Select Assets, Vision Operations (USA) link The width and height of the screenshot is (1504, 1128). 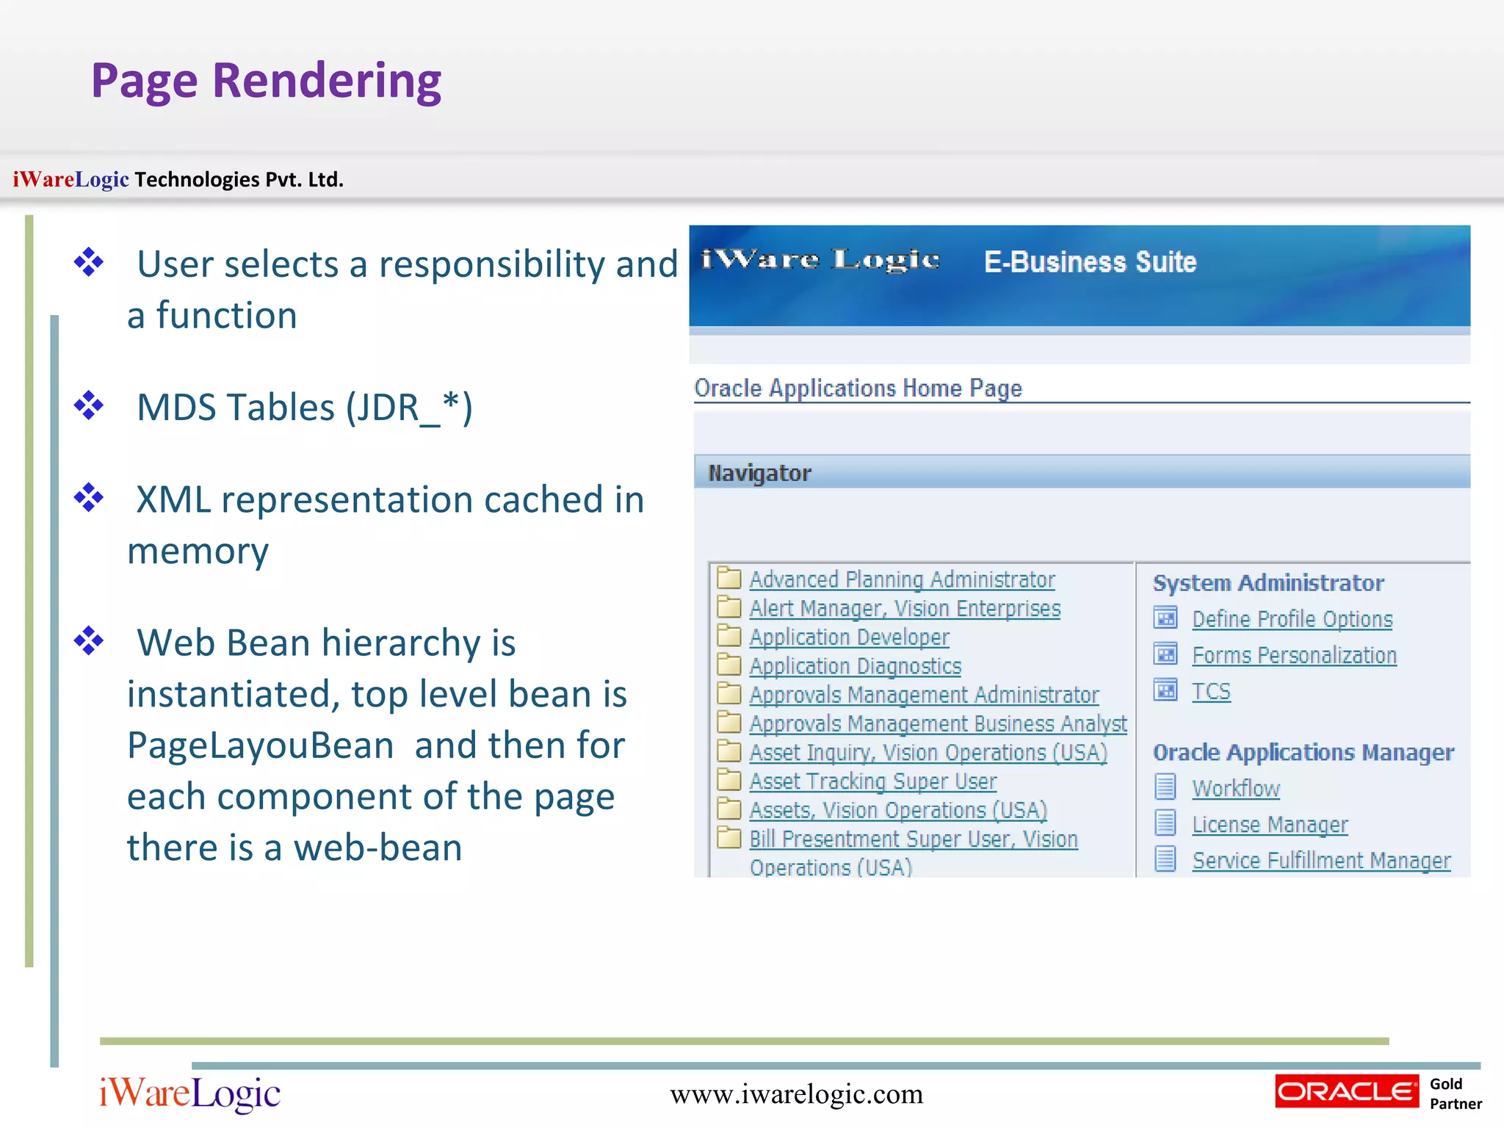(x=898, y=811)
